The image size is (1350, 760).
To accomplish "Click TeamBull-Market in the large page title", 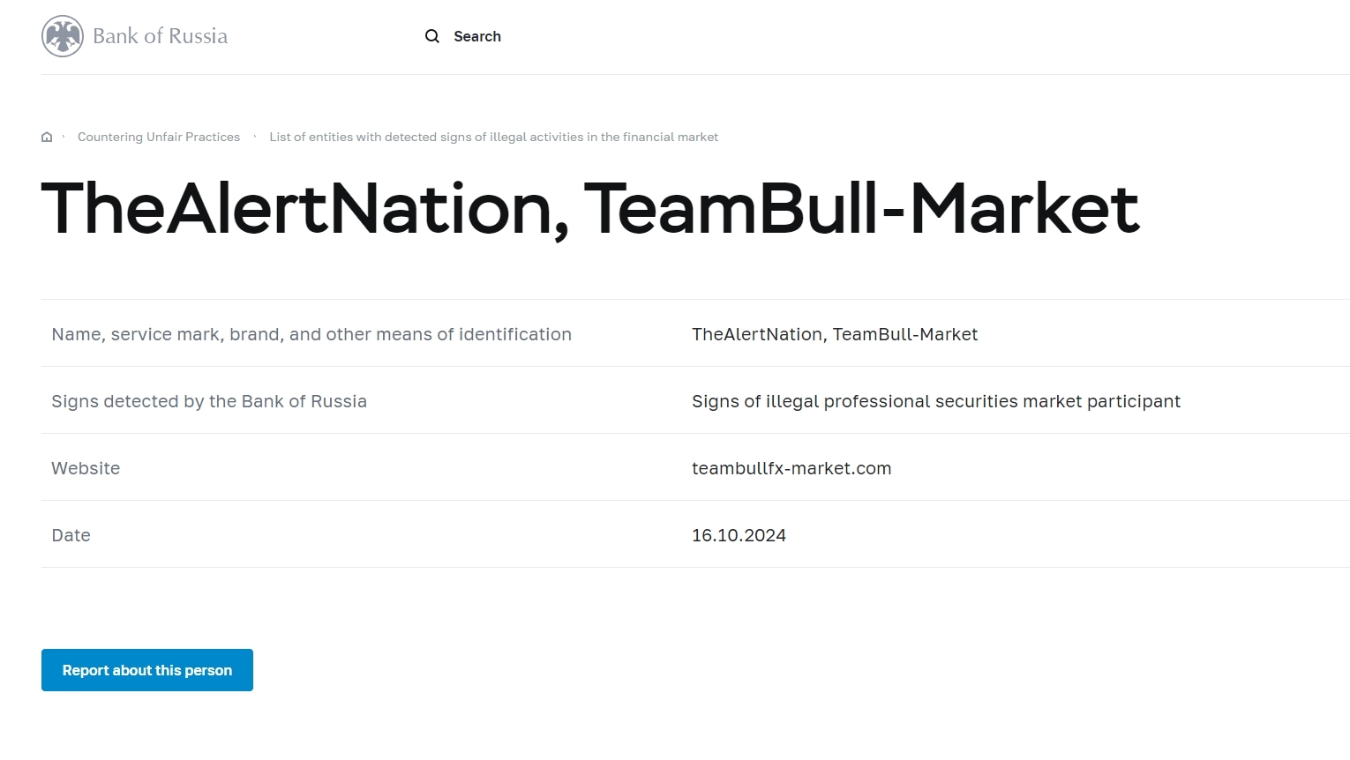I will tap(861, 209).
